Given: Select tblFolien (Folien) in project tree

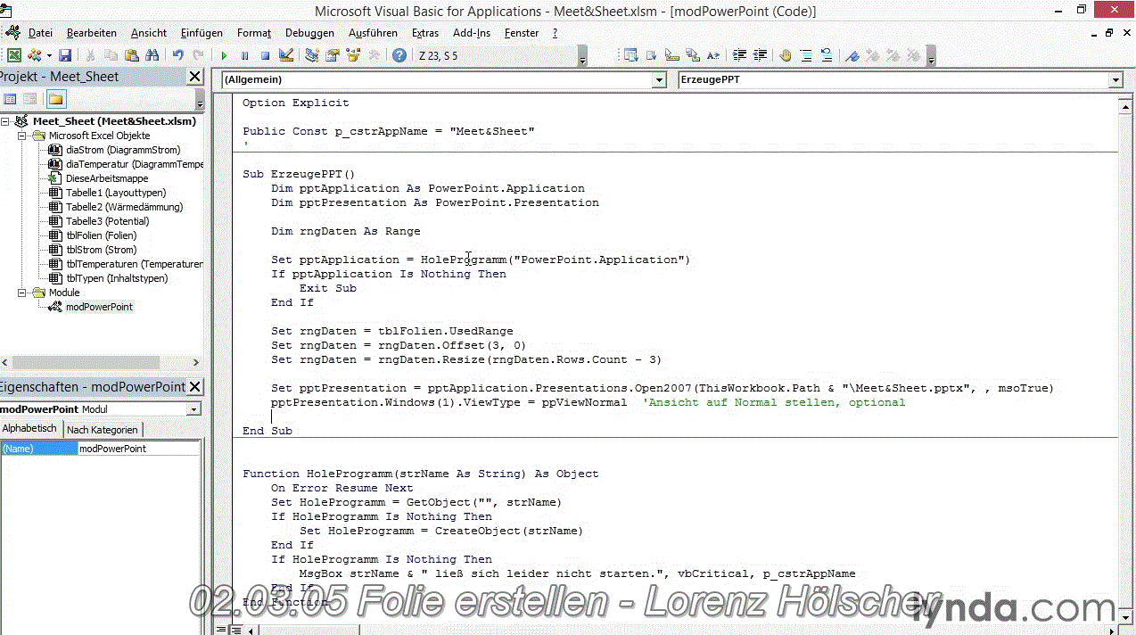Looking at the screenshot, I should pos(101,235).
